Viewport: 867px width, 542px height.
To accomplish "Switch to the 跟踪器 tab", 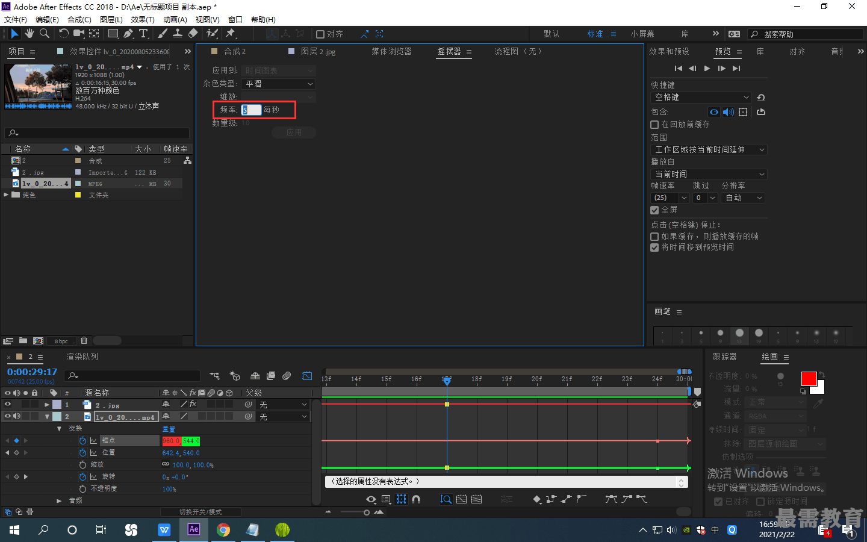I will (725, 357).
